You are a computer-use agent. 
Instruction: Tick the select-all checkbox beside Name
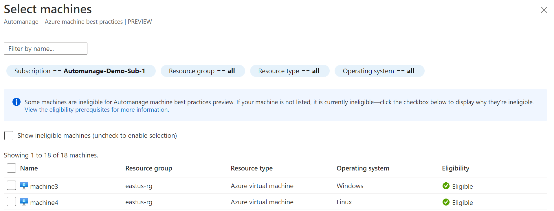pyautogui.click(x=11, y=168)
